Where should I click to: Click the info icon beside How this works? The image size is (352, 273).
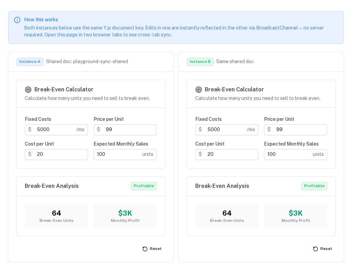click(x=17, y=20)
